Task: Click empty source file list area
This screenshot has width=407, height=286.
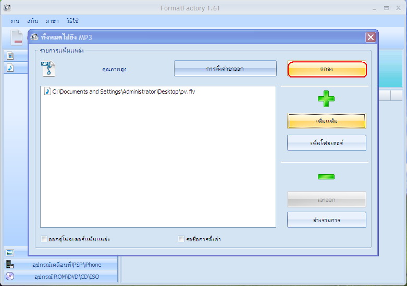Action: pyautogui.click(x=158, y=162)
